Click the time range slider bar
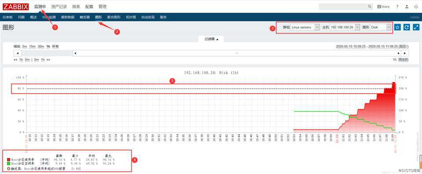Viewport: 422px width, 174px height. click(x=237, y=53)
